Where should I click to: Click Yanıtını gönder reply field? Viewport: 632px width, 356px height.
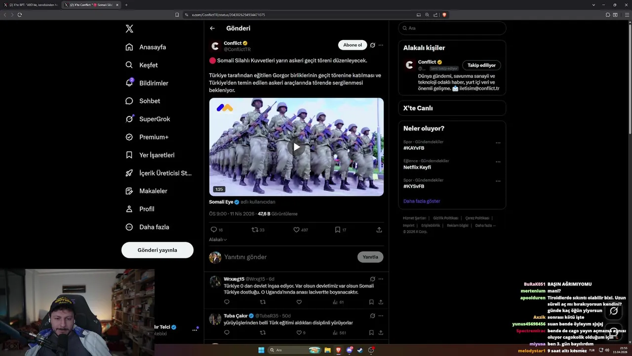[289, 257]
